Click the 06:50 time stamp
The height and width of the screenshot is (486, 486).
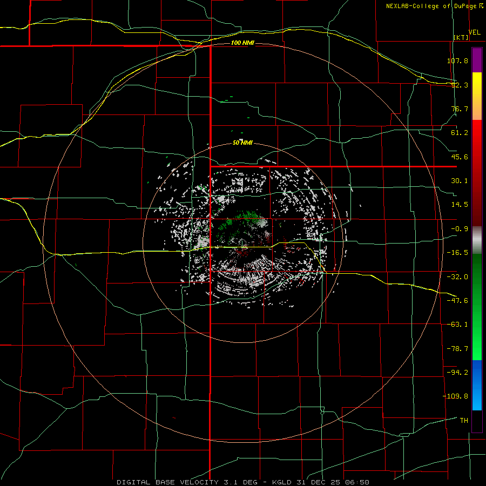click(359, 482)
